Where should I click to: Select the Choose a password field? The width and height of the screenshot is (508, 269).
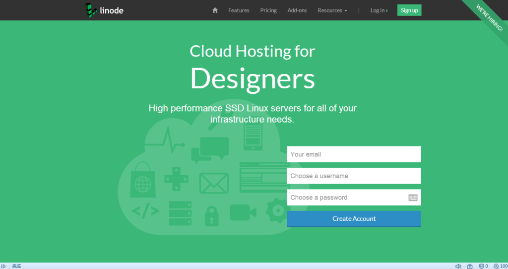pos(346,198)
